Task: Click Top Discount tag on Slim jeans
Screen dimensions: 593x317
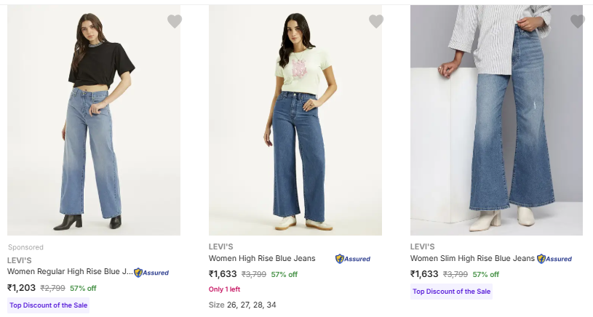Action: point(452,292)
